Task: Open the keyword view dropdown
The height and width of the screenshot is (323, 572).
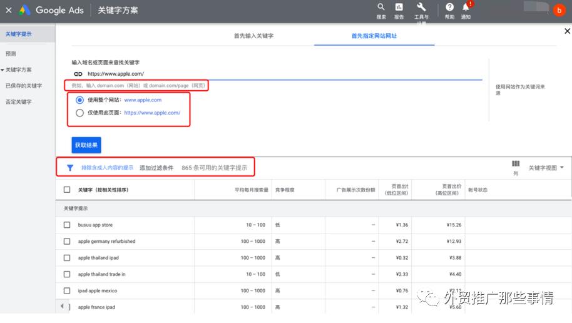Action: [546, 168]
